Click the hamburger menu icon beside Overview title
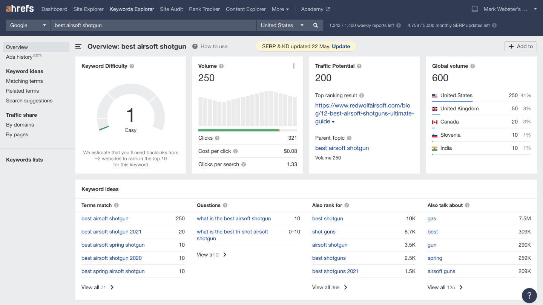543x305 pixels. [x=78, y=46]
